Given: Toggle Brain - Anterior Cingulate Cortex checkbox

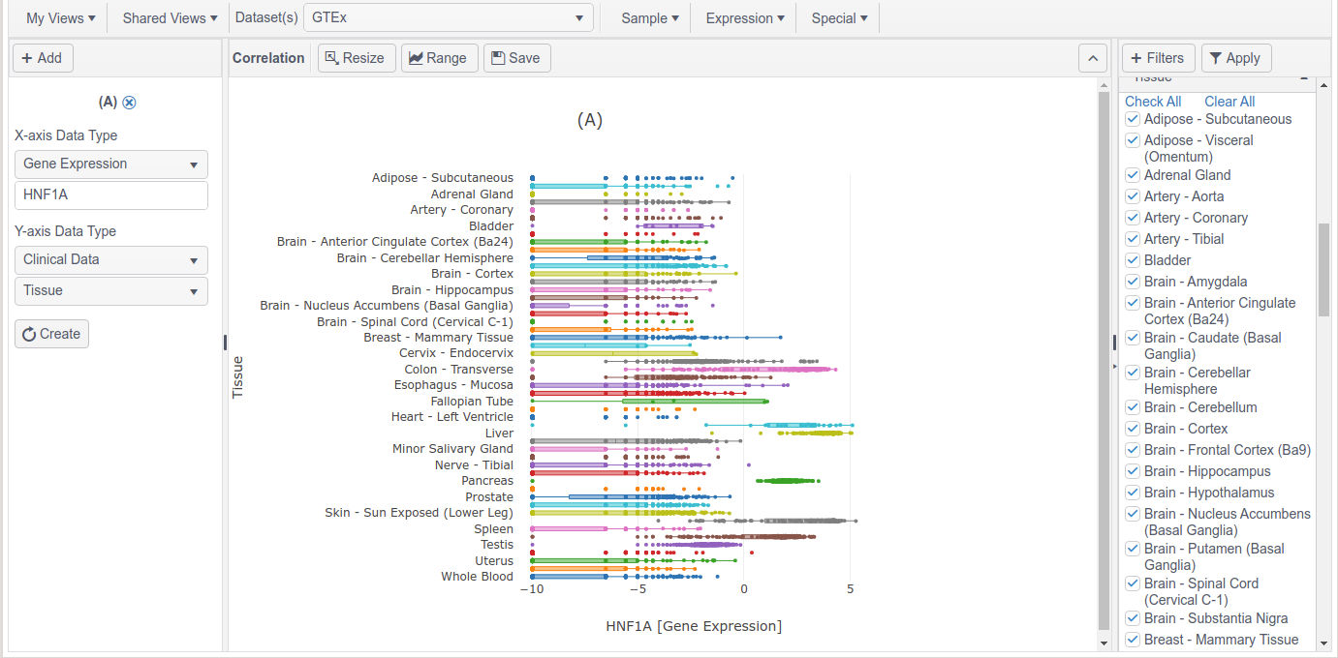Looking at the screenshot, I should coord(1132,303).
